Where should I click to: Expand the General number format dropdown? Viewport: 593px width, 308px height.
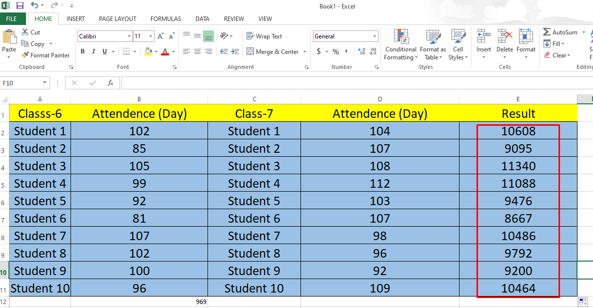click(x=375, y=36)
